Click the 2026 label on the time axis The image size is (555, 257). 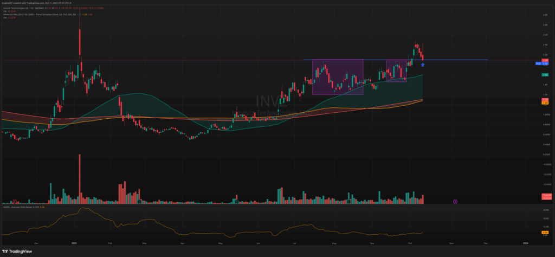[525, 244]
